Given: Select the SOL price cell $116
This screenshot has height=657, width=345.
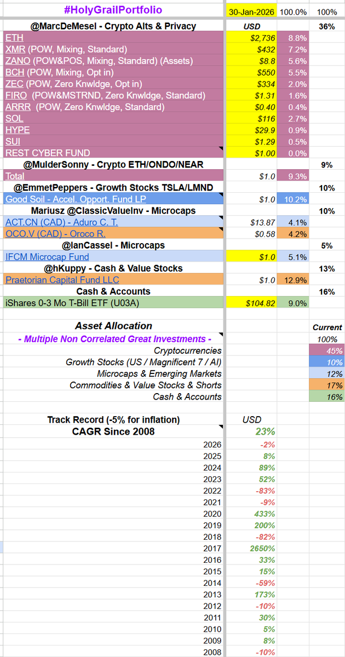Looking at the screenshot, I should [252, 118].
